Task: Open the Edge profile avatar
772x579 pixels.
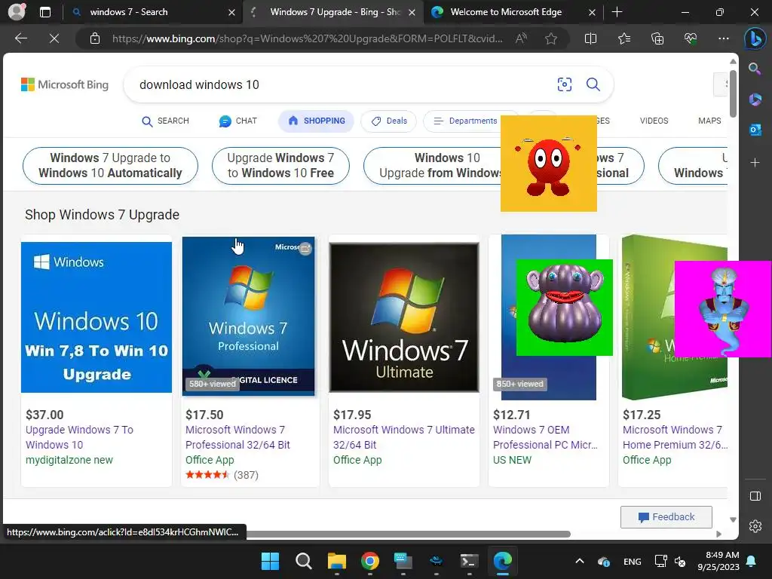Action: pos(17,12)
